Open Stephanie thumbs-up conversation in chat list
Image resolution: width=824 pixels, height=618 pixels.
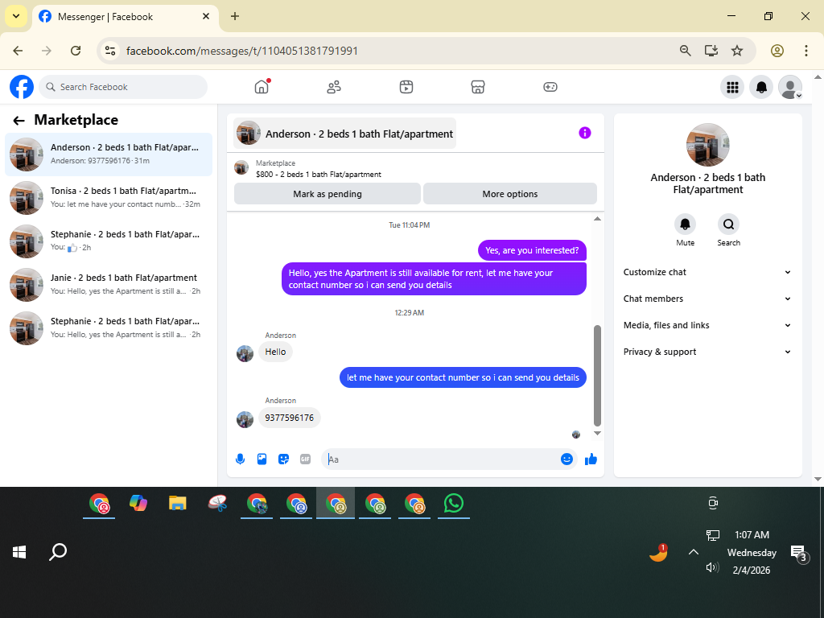[109, 241]
